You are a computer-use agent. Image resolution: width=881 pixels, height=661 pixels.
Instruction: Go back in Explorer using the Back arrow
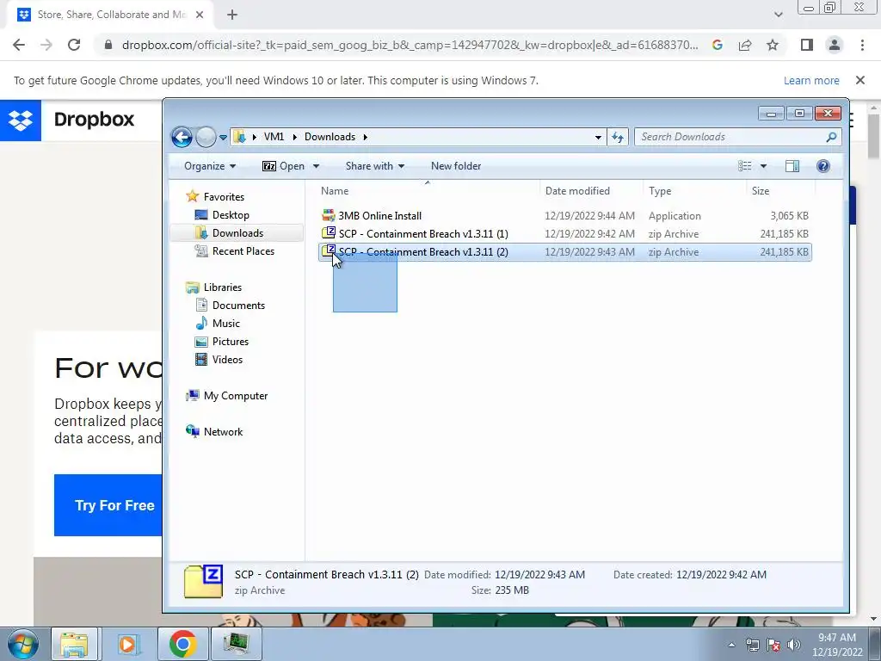click(182, 137)
